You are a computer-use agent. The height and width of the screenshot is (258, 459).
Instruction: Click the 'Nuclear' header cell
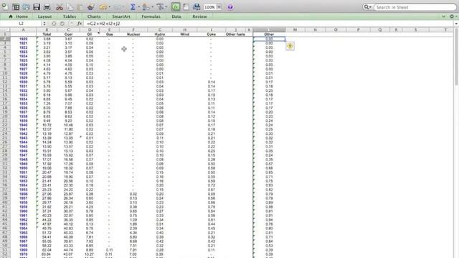point(133,34)
